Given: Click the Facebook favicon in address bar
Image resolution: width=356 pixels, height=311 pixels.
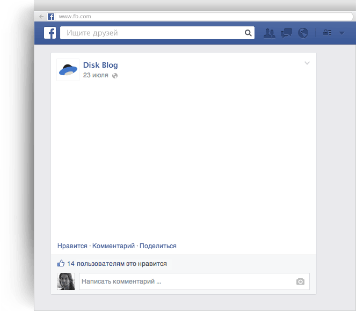Looking at the screenshot, I should [x=51, y=17].
